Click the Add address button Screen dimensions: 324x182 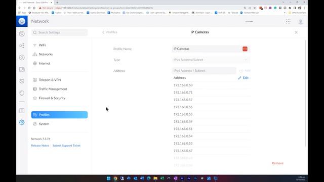coord(245,71)
